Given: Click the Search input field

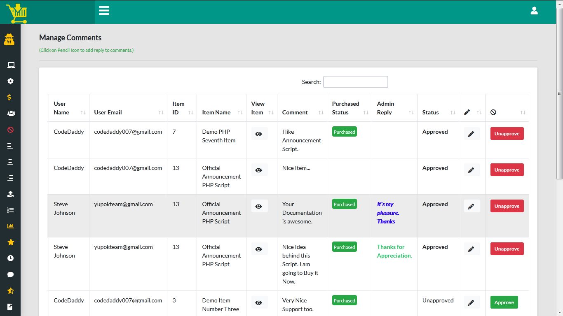Looking at the screenshot, I should [x=355, y=82].
